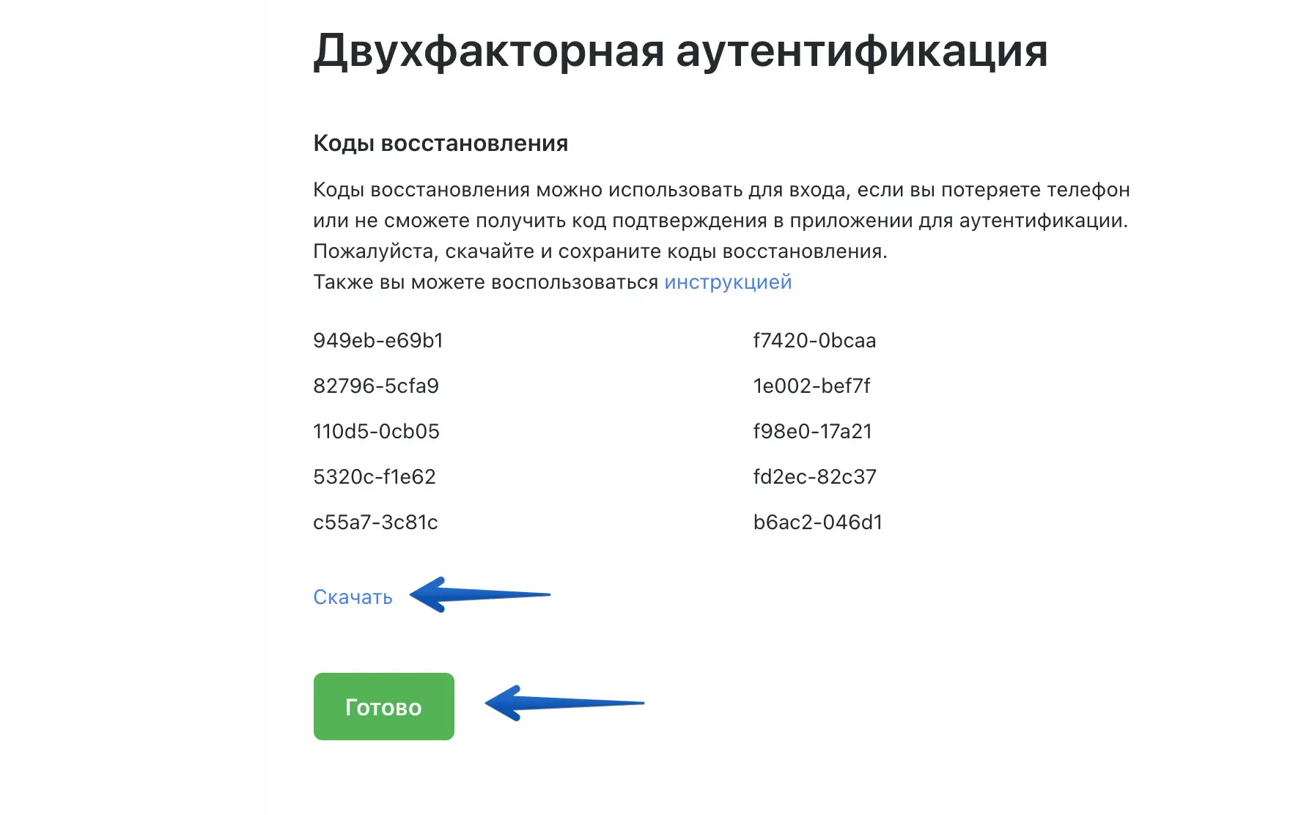
Task: Click the sentence starting with Пожалуйста, скачайте
Action: click(x=600, y=251)
